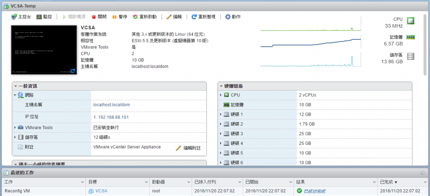Image resolution: width=430 pixels, height=196 pixels.
Task: Click the 已成功完成 success status text
Action: [x=315, y=191]
